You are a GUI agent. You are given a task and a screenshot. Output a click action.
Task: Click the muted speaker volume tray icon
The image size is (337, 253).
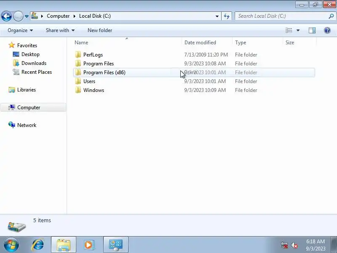(294, 245)
